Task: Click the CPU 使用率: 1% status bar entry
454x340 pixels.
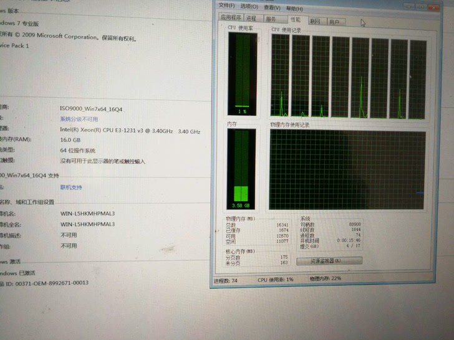Action: (x=276, y=280)
